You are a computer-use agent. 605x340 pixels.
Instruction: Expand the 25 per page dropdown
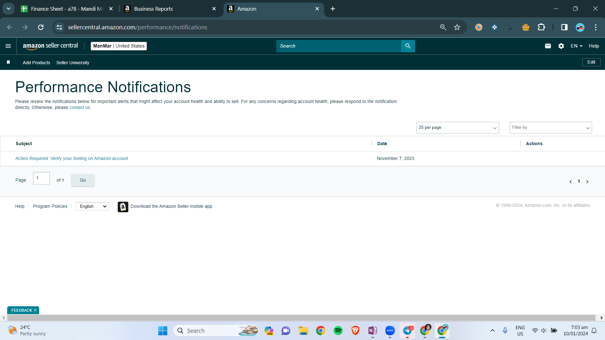[458, 127]
